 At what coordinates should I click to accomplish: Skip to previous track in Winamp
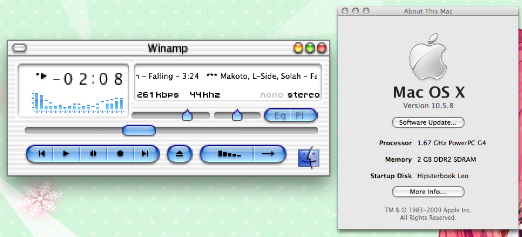40,153
